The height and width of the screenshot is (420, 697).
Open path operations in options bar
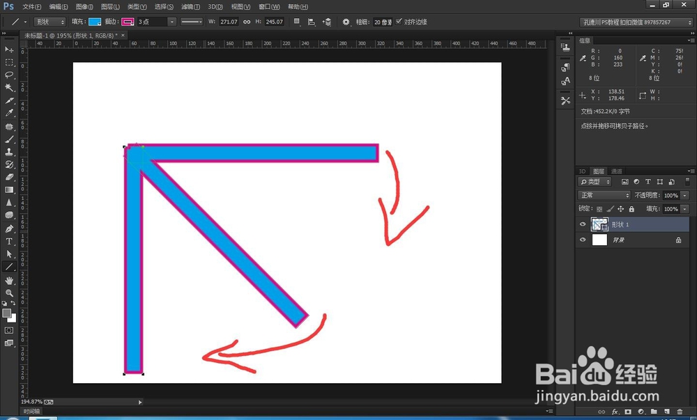[297, 22]
